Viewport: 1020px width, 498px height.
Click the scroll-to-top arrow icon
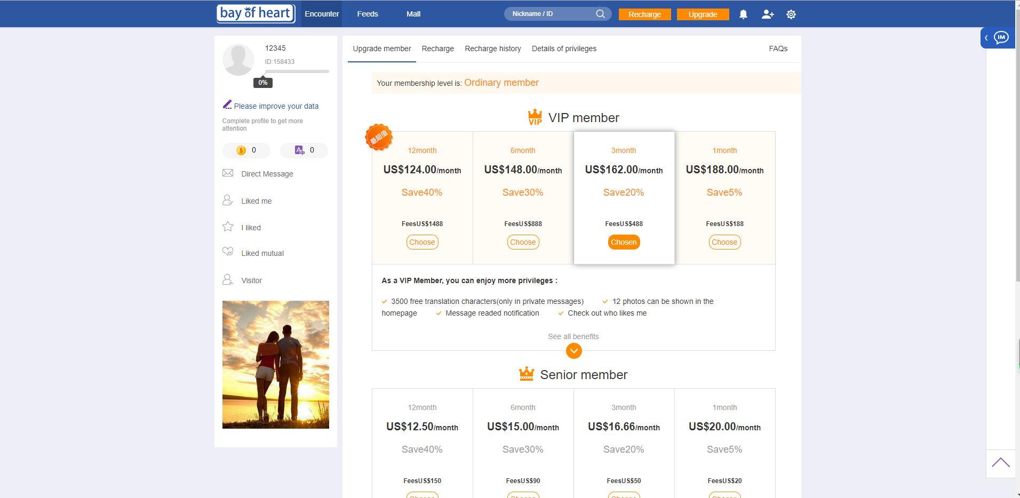[1000, 463]
